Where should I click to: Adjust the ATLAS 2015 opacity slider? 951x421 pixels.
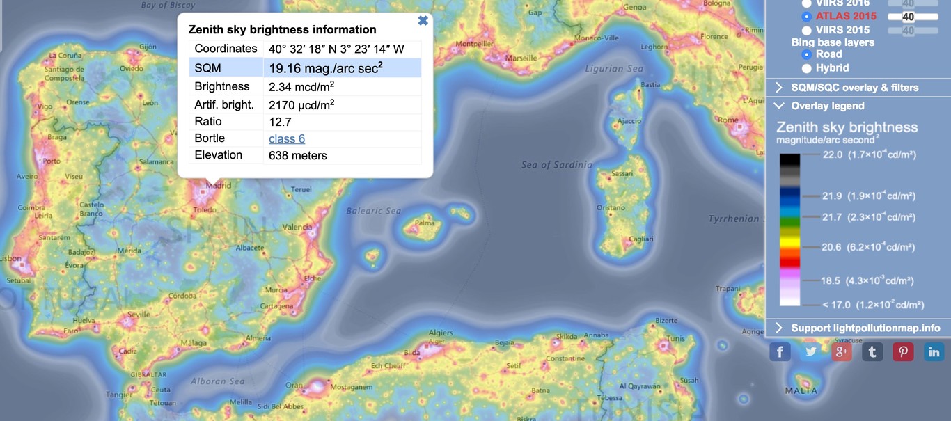coord(913,17)
